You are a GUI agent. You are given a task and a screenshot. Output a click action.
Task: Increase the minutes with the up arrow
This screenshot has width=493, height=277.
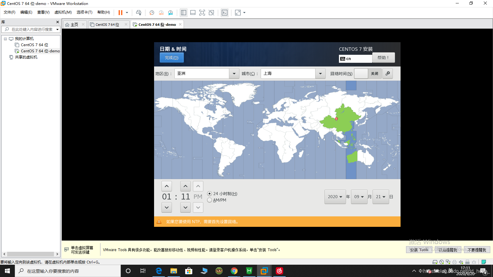point(185,186)
